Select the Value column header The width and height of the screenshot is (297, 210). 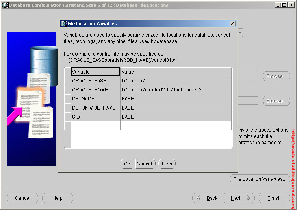[x=176, y=72]
